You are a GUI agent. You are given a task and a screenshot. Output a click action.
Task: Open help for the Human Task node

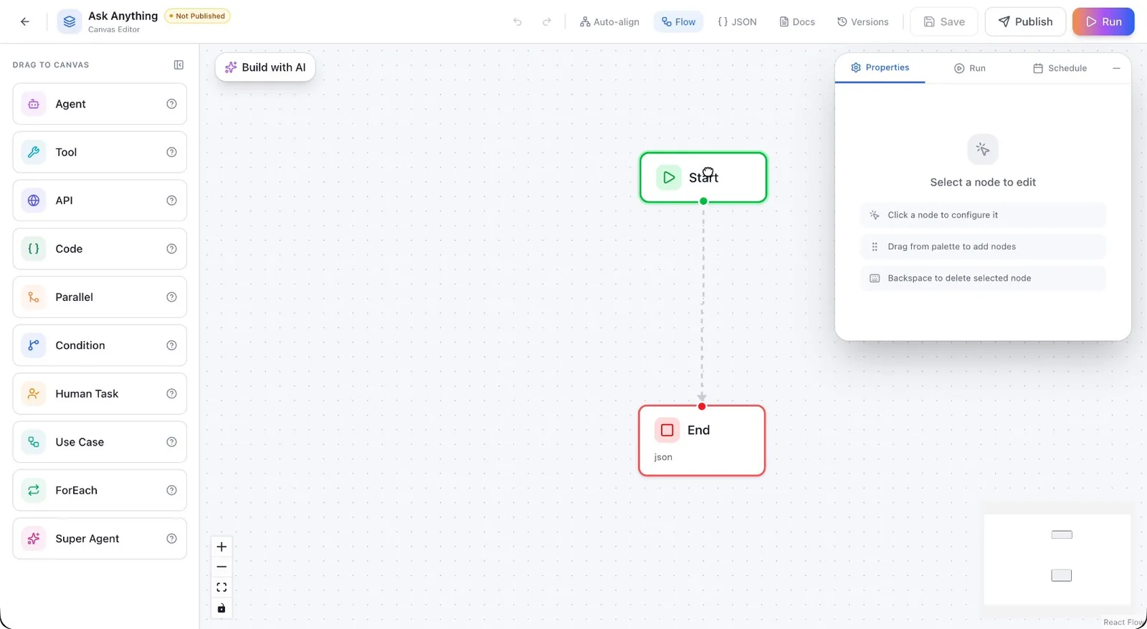coord(171,393)
